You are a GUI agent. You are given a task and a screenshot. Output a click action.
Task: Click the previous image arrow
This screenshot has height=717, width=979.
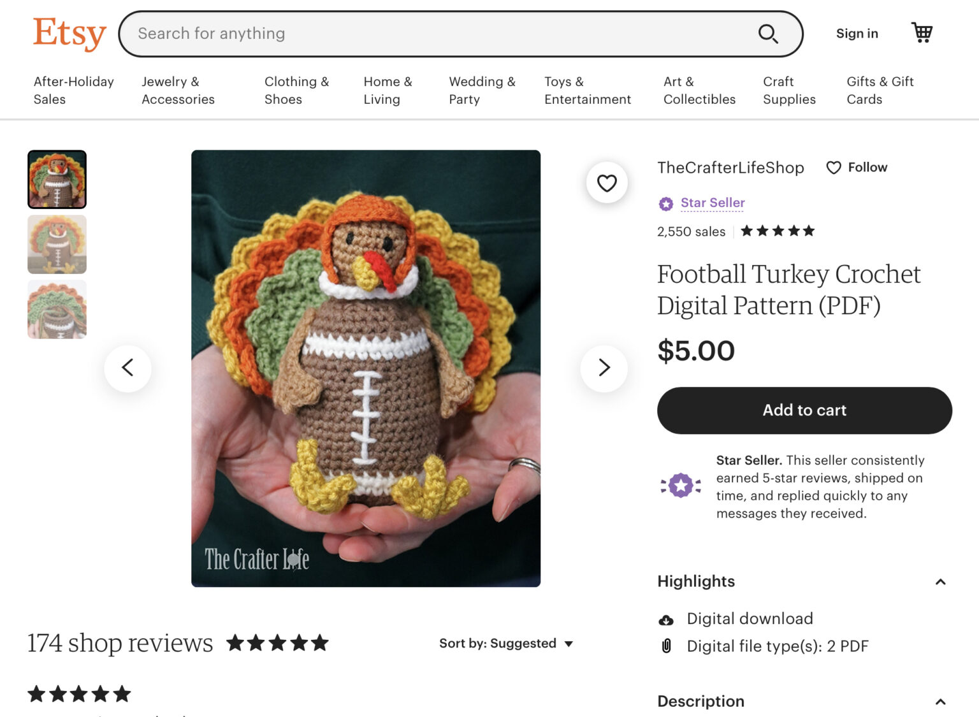(128, 368)
